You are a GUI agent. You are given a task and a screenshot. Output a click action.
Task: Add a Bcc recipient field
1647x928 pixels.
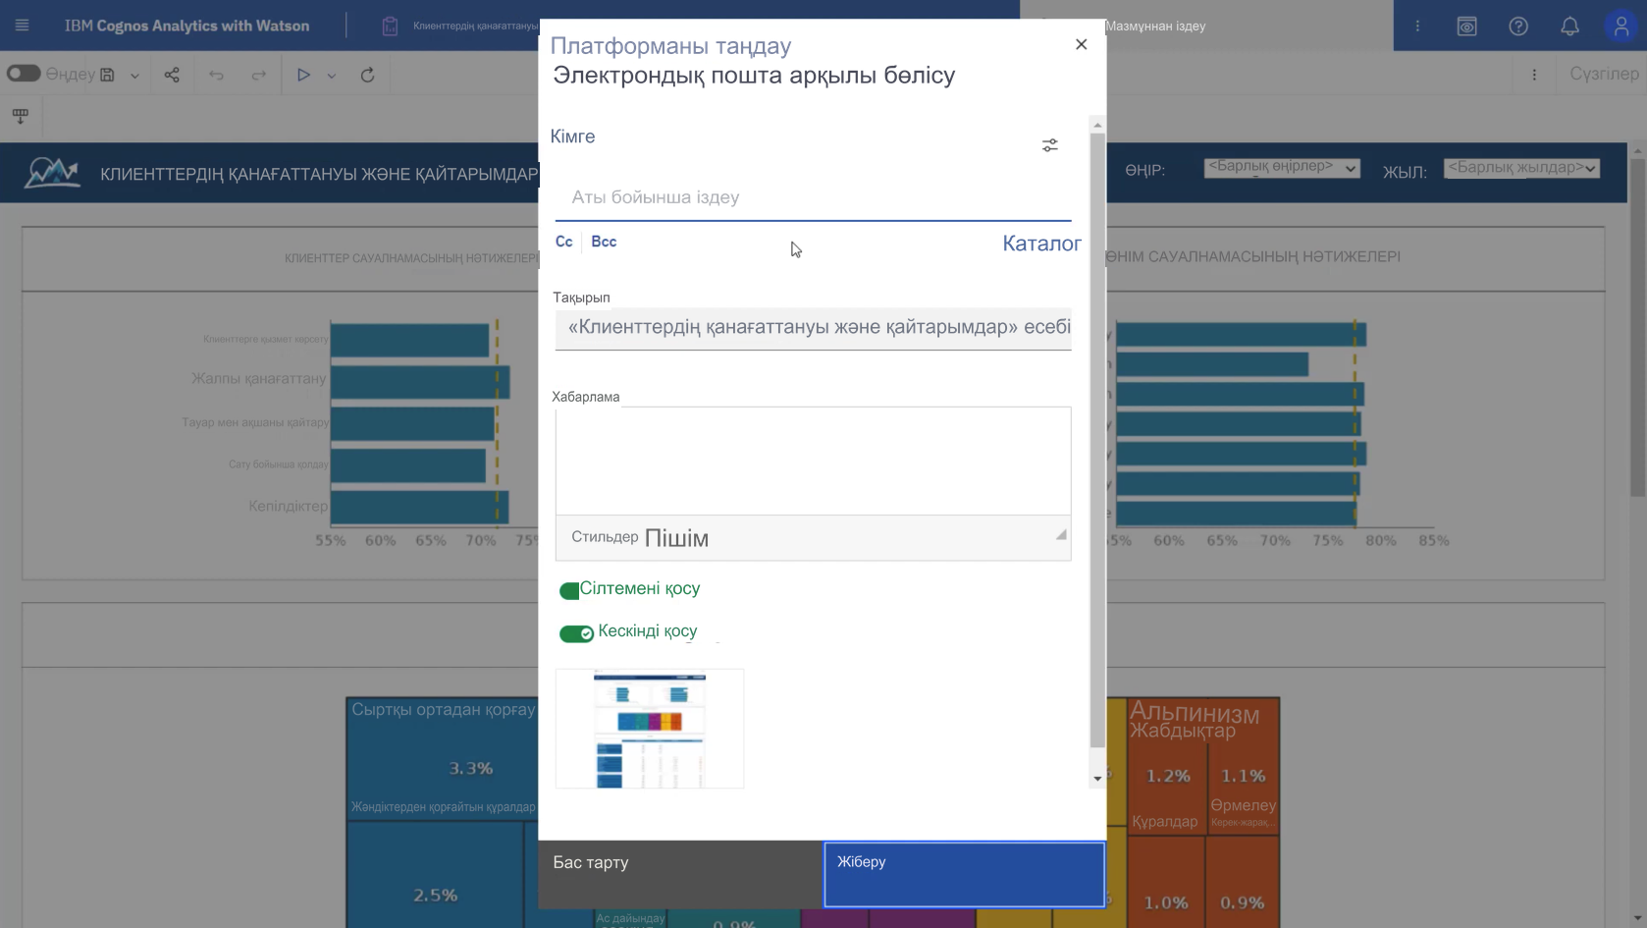click(604, 242)
